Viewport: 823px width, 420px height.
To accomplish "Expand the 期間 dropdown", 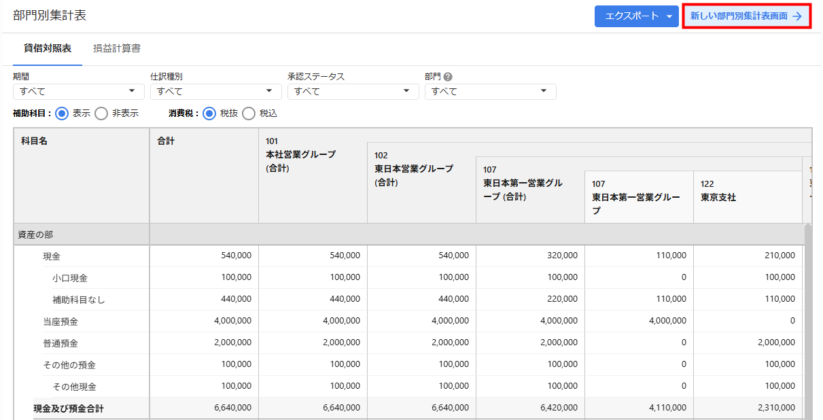I will tap(78, 91).
